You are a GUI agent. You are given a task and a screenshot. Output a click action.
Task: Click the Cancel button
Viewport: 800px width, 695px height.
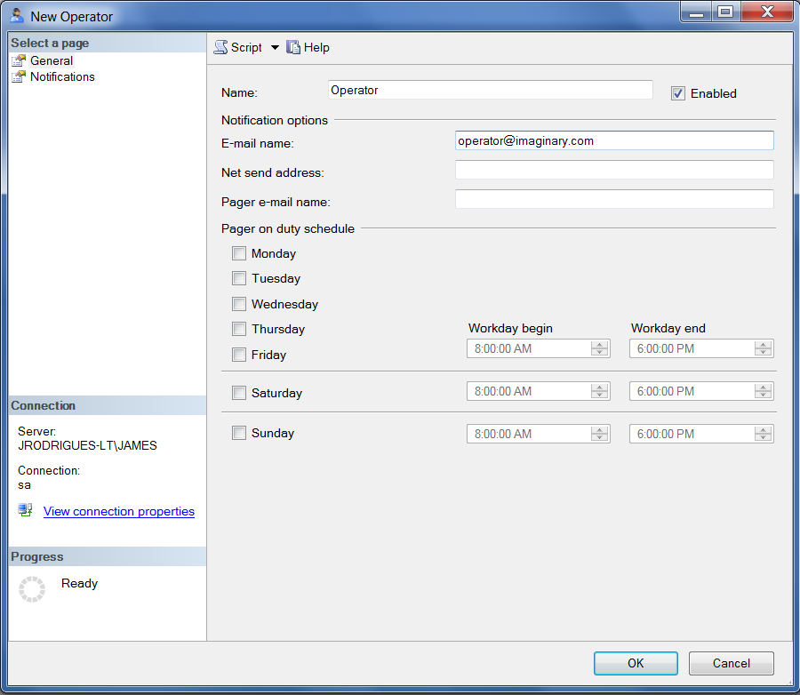point(731,663)
